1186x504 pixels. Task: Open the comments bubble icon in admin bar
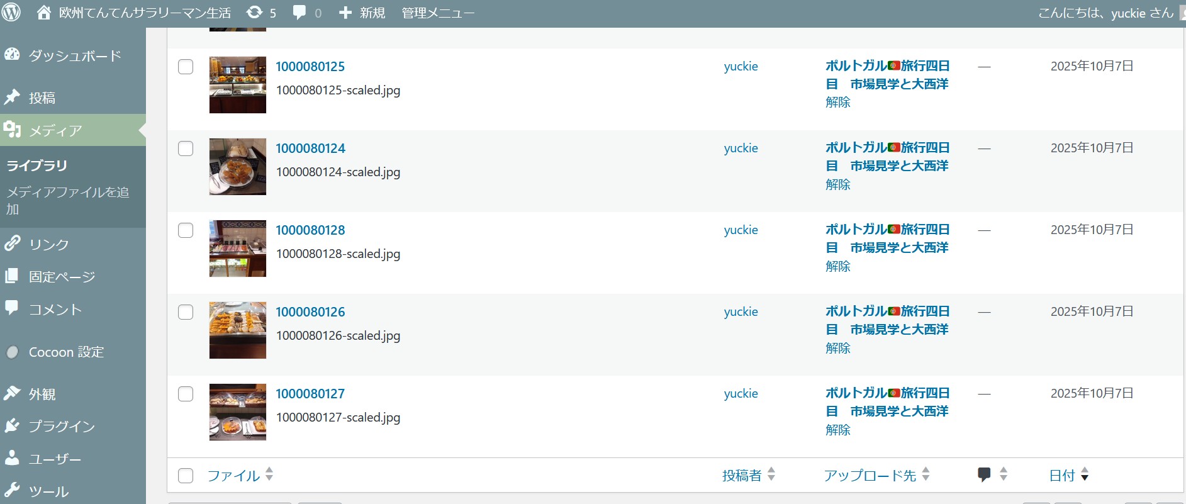click(300, 13)
